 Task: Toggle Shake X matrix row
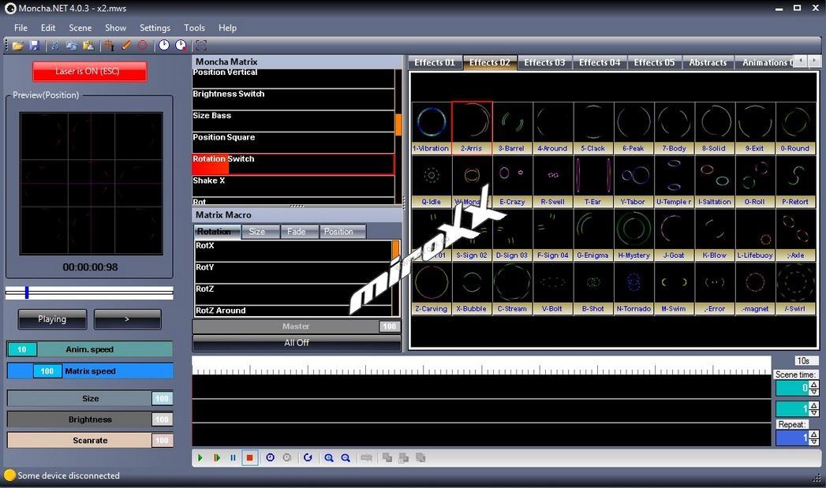tap(293, 186)
